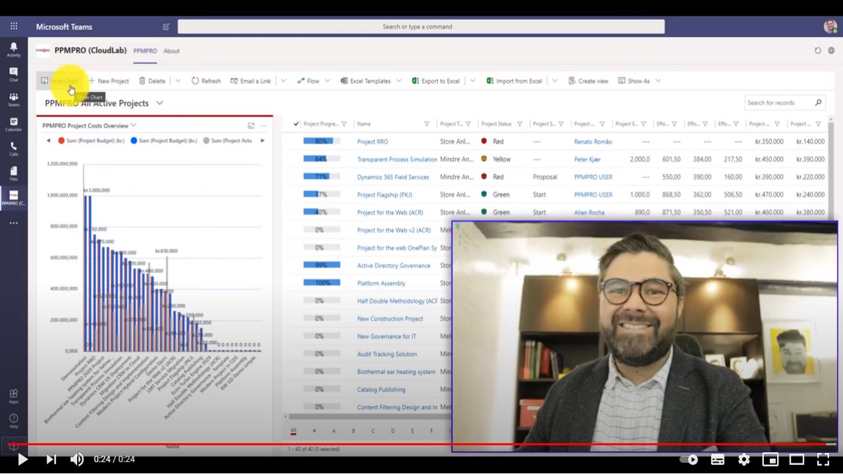Expand the Email a Link options chevron
This screenshot has width=843, height=474.
tap(283, 81)
